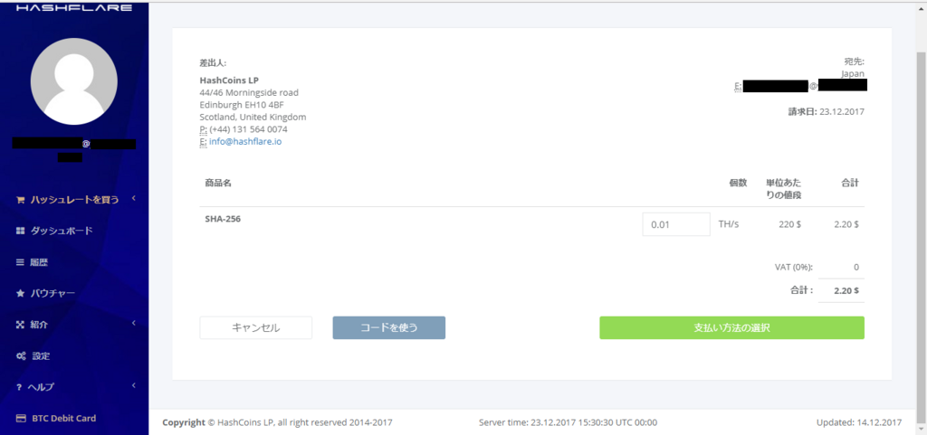The height and width of the screenshot is (435, 927).
Task: Expand the ハッシュレートを買う submenu chevron
Action: click(134, 198)
